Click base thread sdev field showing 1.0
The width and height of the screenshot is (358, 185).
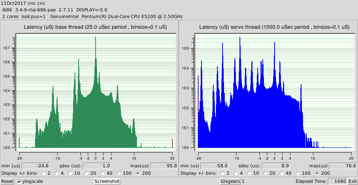[x=97, y=166]
